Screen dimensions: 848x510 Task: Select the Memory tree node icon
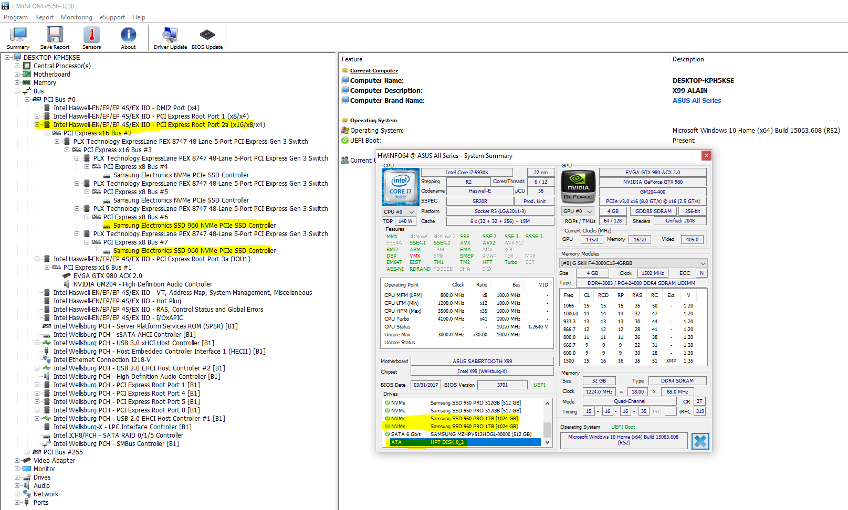27,83
